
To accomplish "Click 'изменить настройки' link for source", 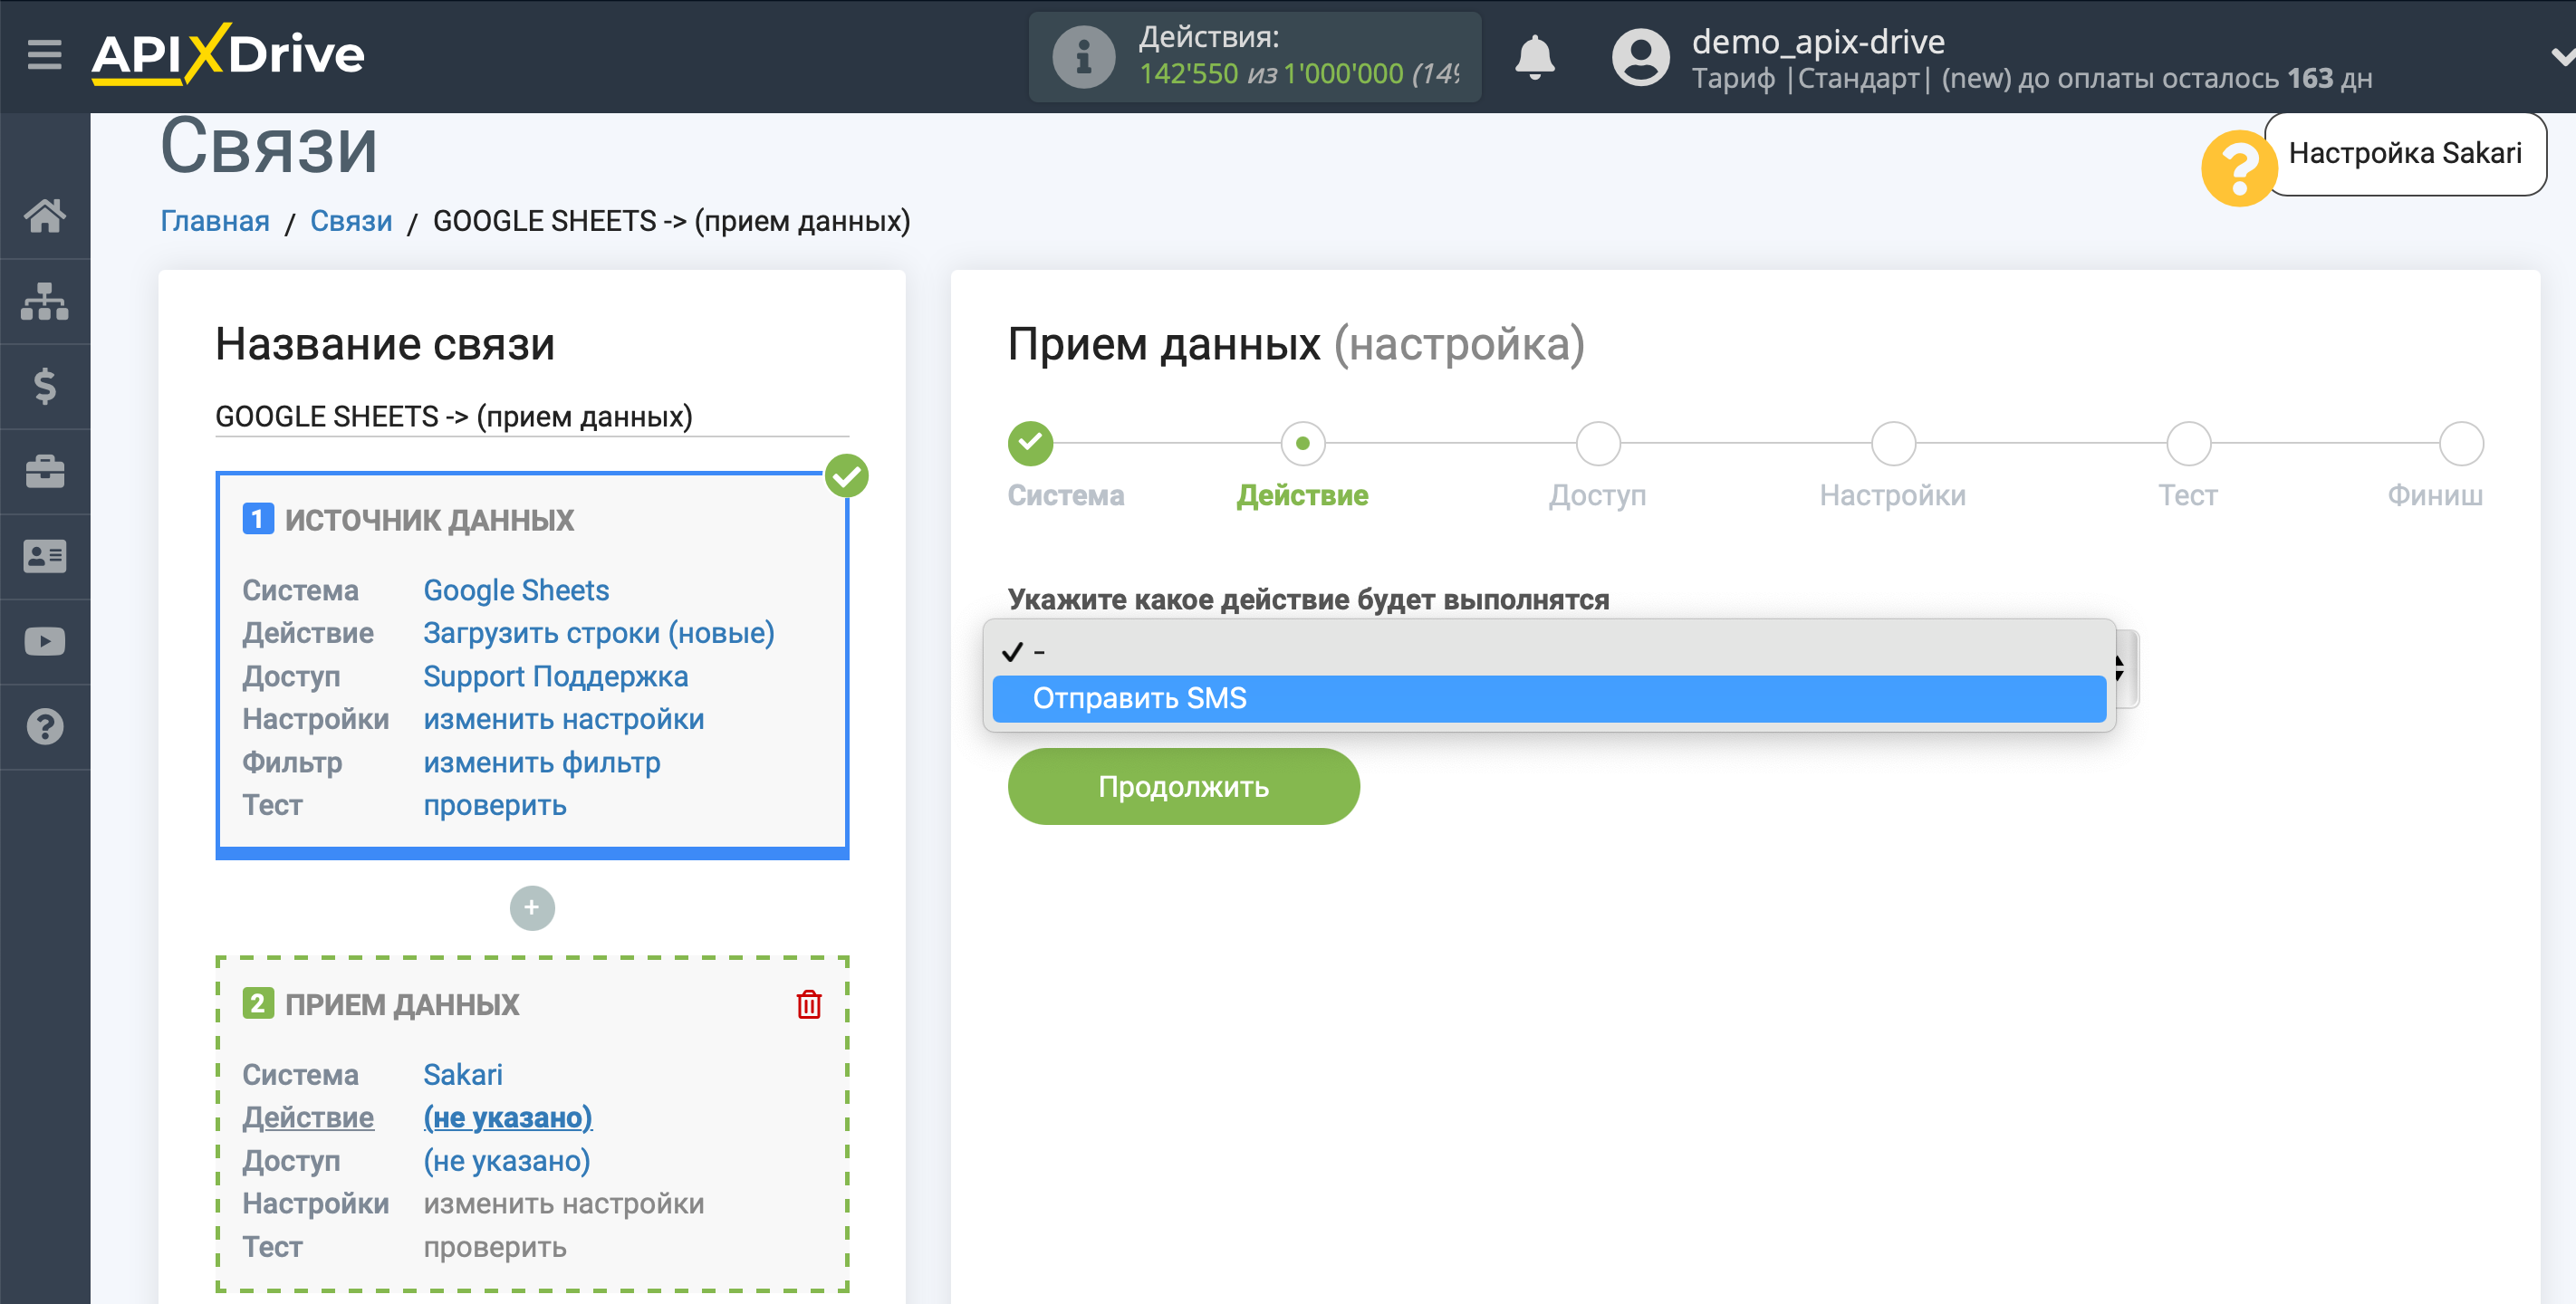I will click(565, 718).
